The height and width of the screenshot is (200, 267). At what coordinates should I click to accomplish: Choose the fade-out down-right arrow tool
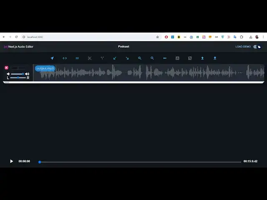coord(127,58)
